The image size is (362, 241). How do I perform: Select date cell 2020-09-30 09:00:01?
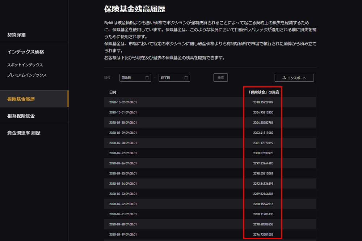pyautogui.click(x=123, y=122)
